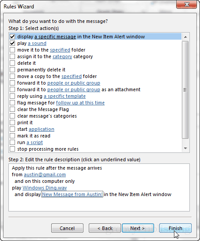The width and height of the screenshot is (200, 241).
Task: Go to the Next wizard step
Action: (x=138, y=228)
